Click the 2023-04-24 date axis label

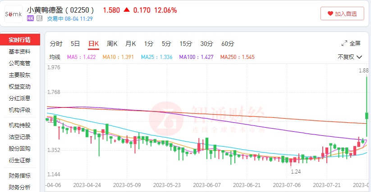pyautogui.click(x=87, y=185)
